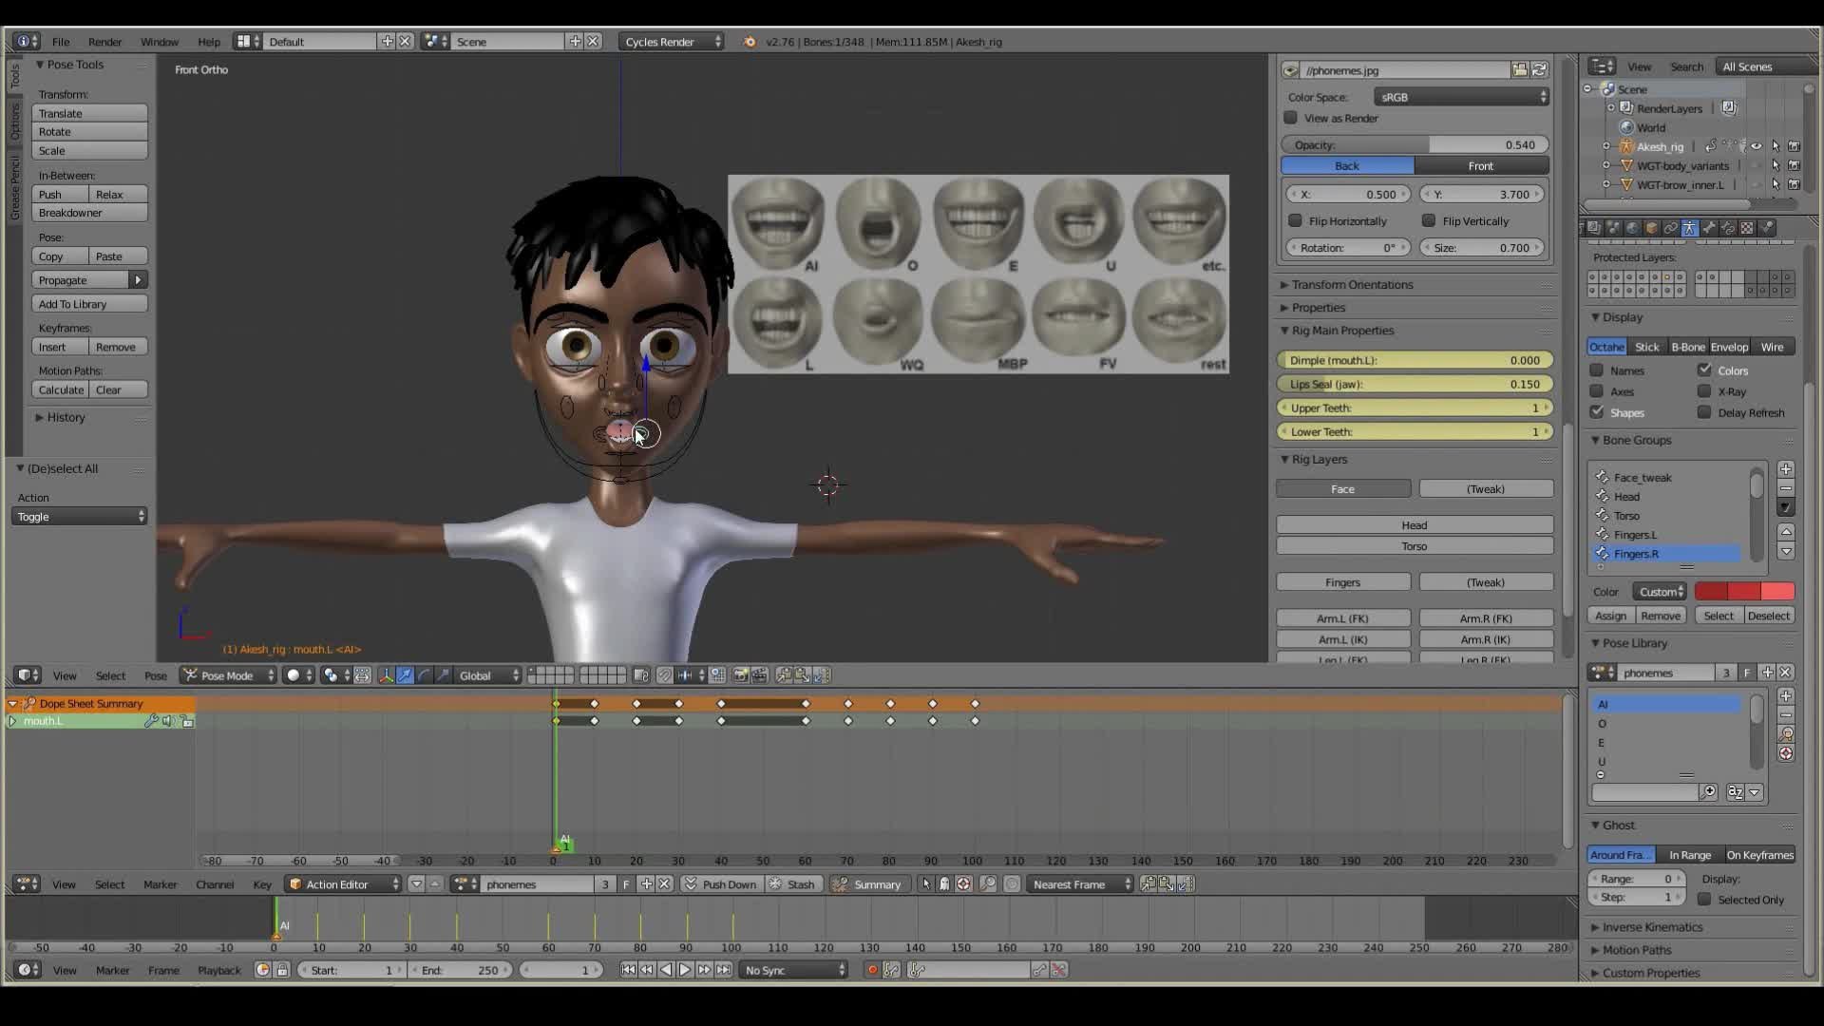Open the Render menu in the top bar

click(x=104, y=42)
